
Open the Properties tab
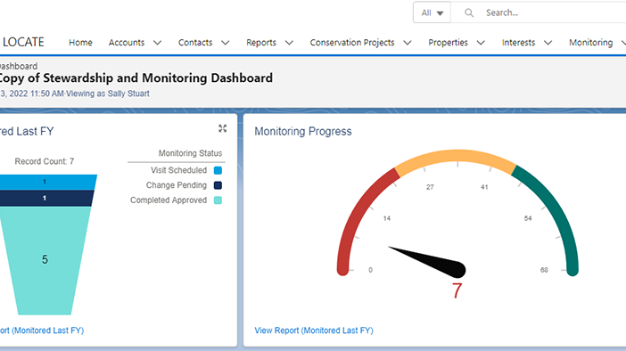448,42
